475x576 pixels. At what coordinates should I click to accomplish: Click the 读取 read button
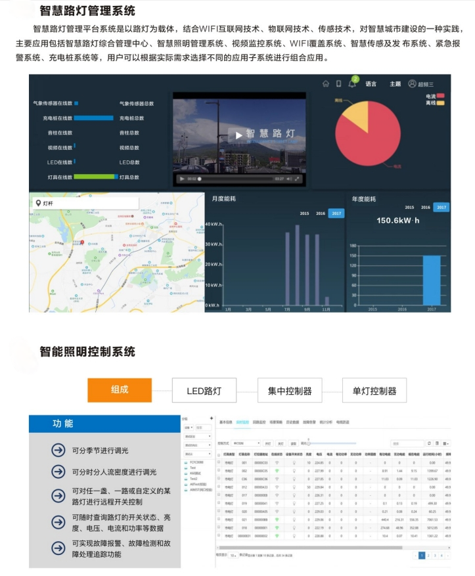[x=293, y=443]
